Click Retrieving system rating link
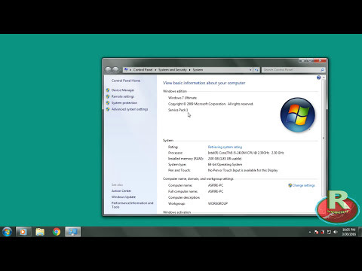This screenshot has width=362, height=271. [225, 147]
